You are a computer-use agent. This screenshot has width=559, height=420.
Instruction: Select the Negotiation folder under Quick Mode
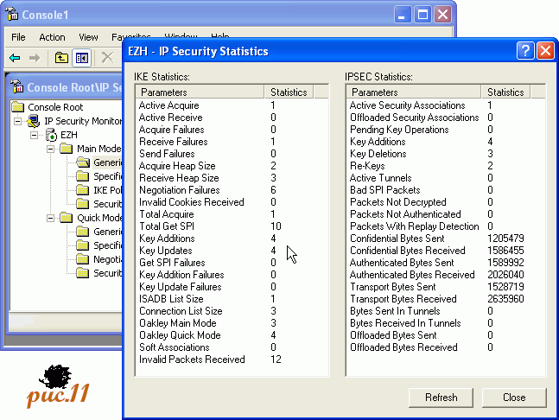(x=83, y=259)
